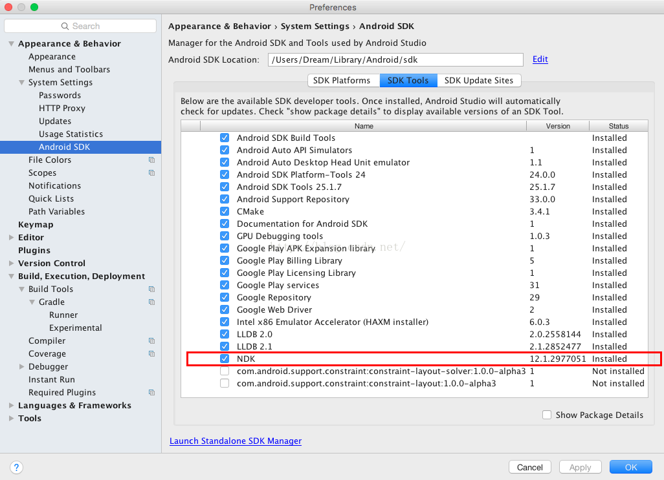664x480 pixels.
Task: Select Runner under Gradle
Action: point(63,315)
